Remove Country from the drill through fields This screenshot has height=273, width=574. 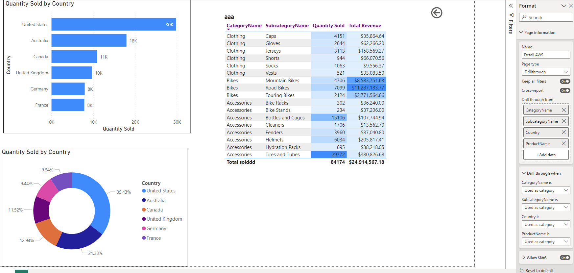pos(564,132)
